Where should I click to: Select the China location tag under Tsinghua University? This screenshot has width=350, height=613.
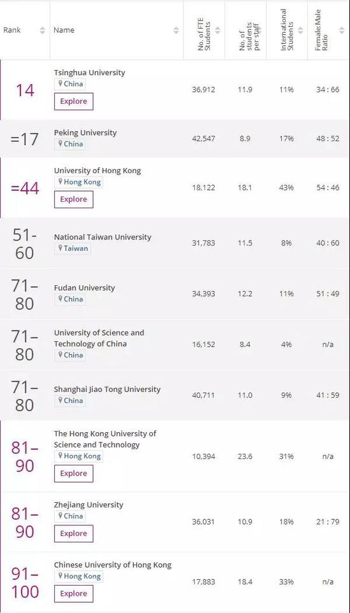pos(70,84)
